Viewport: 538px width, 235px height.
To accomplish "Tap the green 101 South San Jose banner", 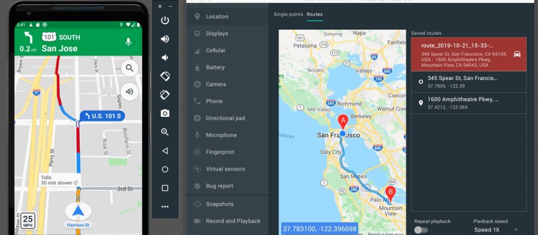I will click(78, 42).
